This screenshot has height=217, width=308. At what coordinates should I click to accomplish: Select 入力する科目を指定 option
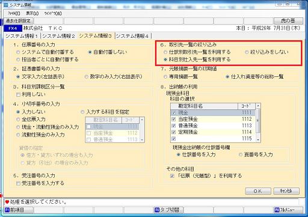tap(82, 112)
